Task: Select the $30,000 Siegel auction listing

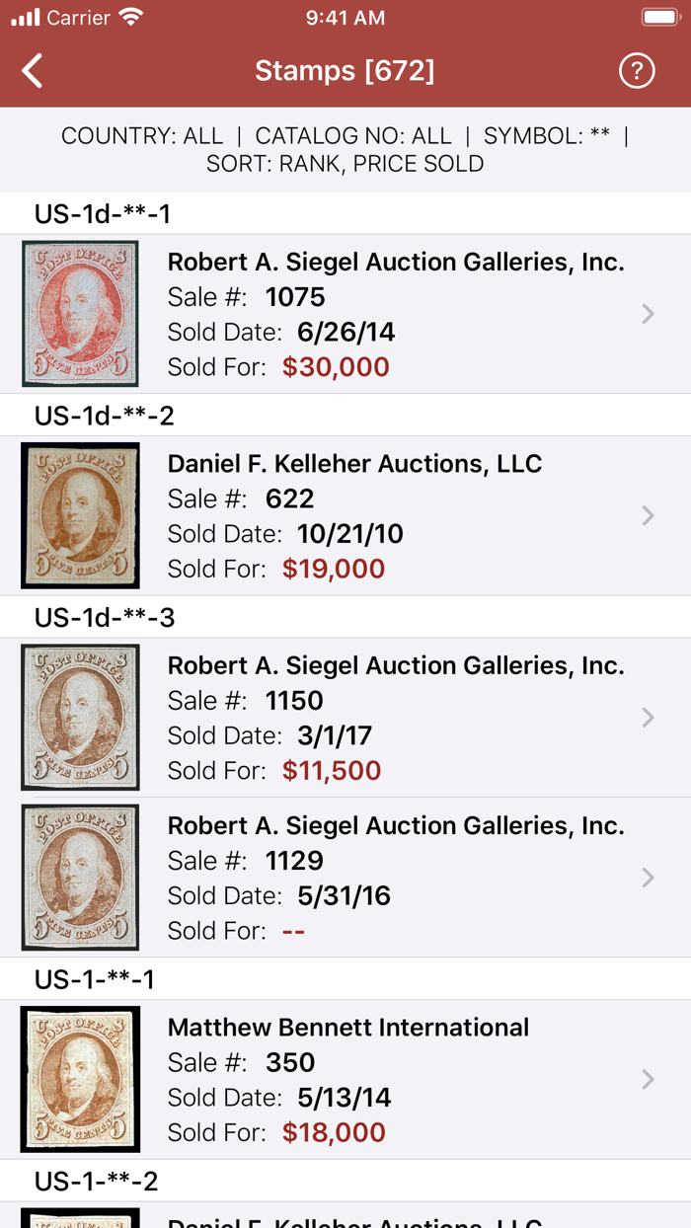Action: pyautogui.click(x=395, y=314)
